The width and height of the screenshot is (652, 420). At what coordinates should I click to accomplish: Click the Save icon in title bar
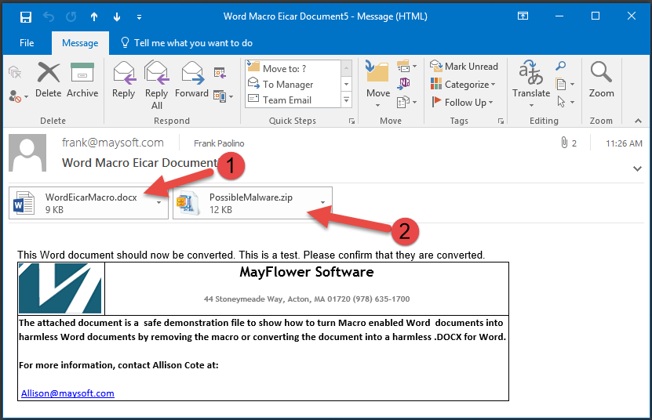pyautogui.click(x=26, y=16)
